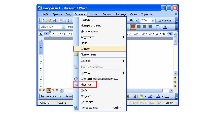Screen dimensions: 212x114
Task: Align text to the left
Action: tap(133, 27)
